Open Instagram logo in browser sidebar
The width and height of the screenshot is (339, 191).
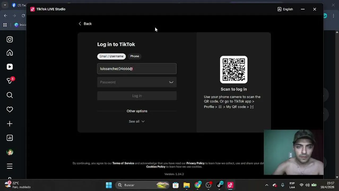click(10, 39)
